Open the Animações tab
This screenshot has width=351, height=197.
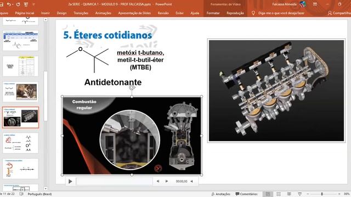tap(103, 13)
